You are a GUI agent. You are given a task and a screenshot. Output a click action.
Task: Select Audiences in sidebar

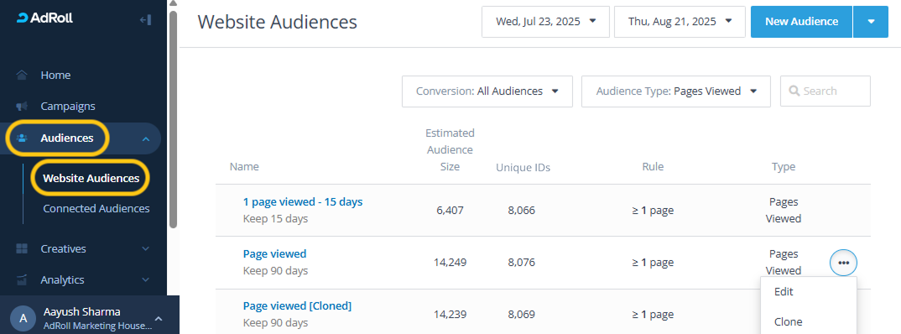(x=66, y=138)
